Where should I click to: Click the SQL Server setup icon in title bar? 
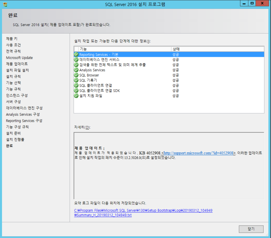(5, 4)
